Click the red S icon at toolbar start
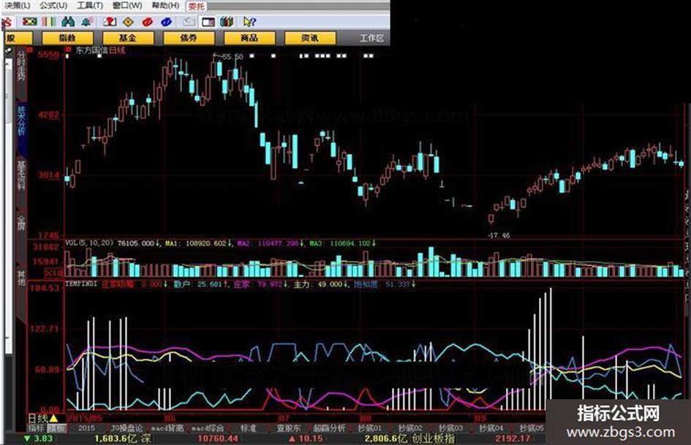The width and height of the screenshot is (691, 445). point(7,22)
